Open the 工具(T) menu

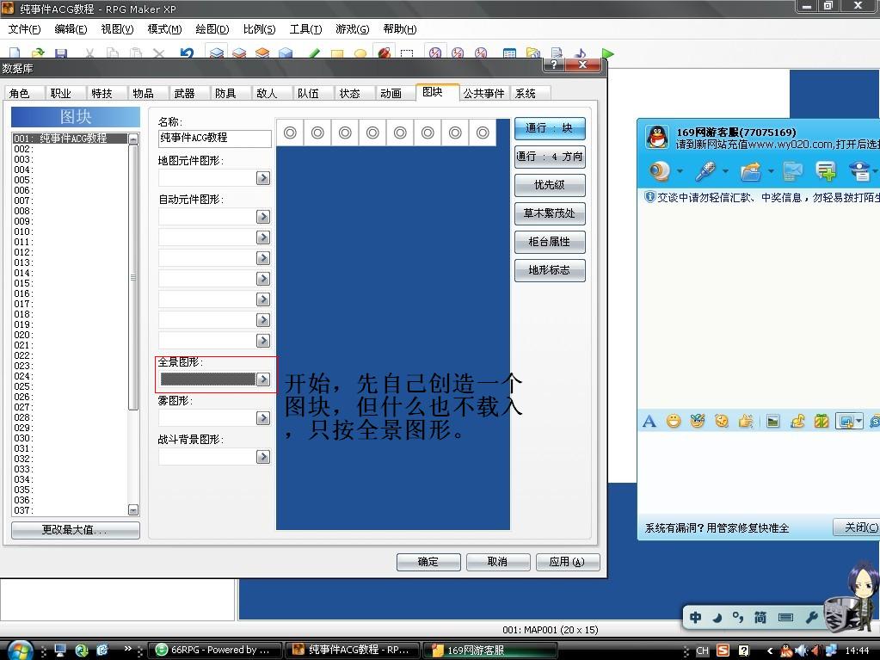[x=305, y=29]
